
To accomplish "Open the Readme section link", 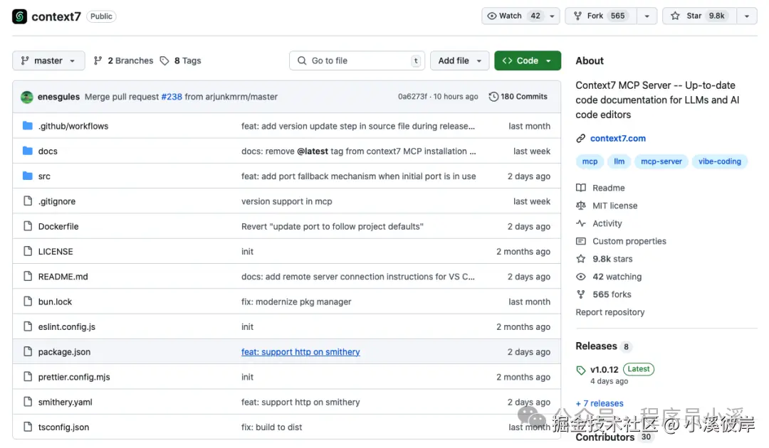I will click(x=608, y=188).
